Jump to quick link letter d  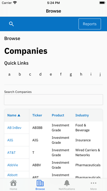click(x=40, y=74)
